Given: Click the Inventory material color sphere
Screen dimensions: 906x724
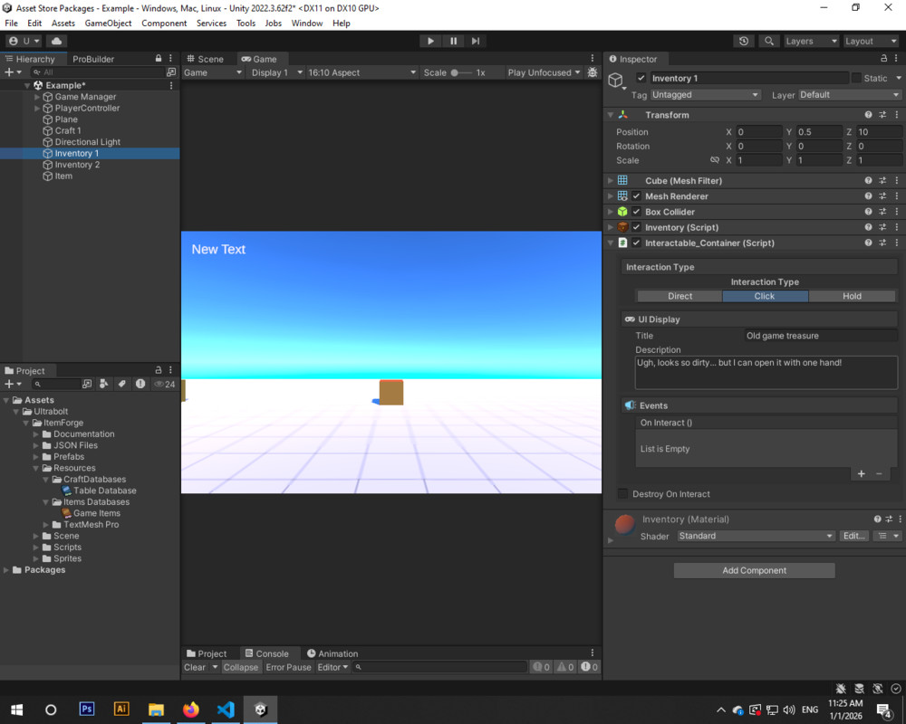Looking at the screenshot, I should coord(624,519).
